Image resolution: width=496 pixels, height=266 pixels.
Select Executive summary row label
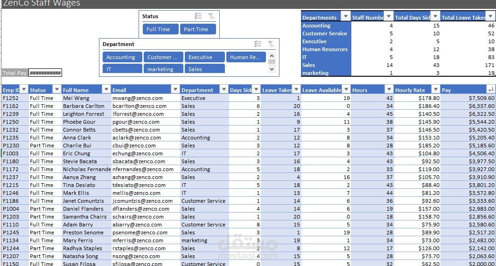[326, 41]
